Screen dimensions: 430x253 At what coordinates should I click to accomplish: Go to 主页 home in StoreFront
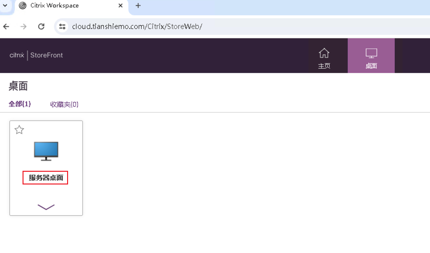tap(324, 58)
